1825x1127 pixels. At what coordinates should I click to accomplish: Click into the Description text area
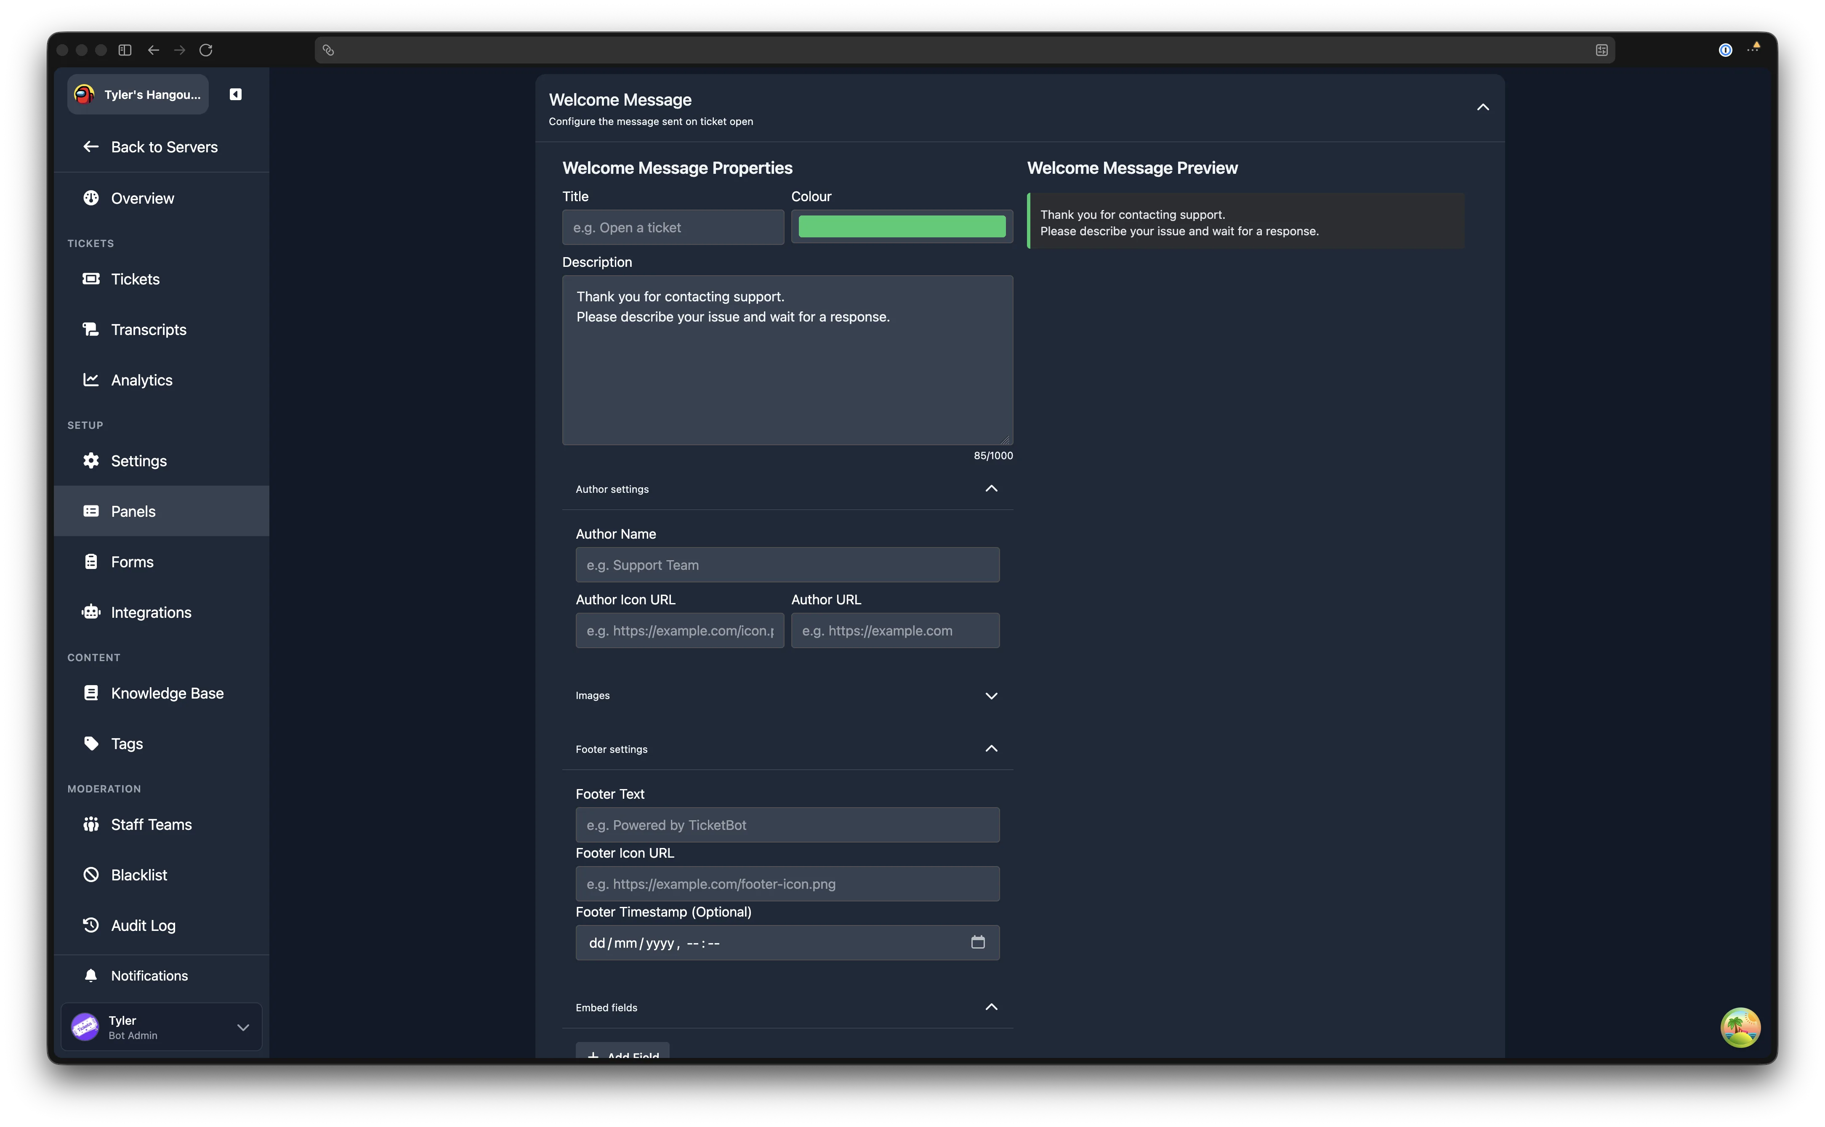(788, 361)
